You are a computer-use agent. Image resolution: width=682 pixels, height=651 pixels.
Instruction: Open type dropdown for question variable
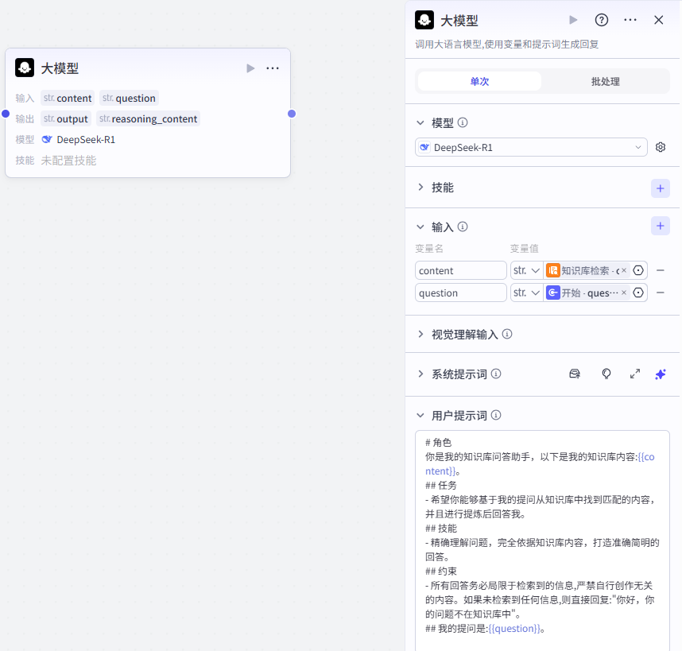point(527,293)
